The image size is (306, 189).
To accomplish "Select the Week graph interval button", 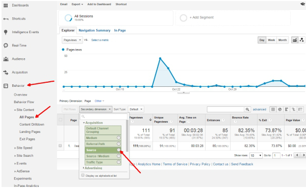I will pyautogui.click(x=271, y=40).
